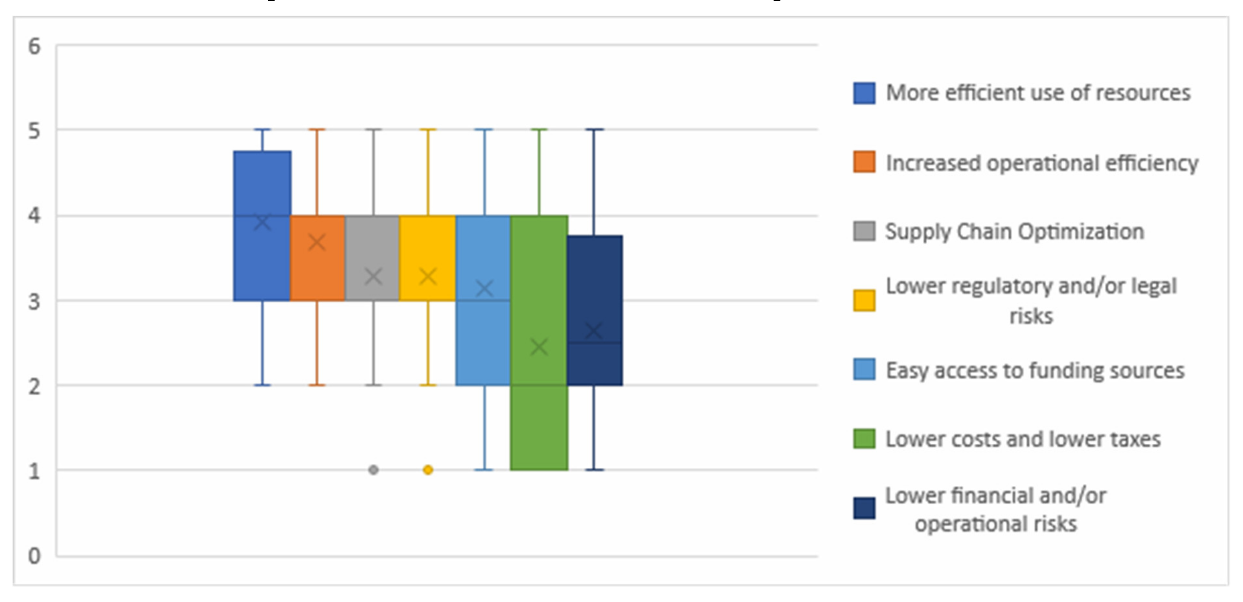The image size is (1243, 602).
Task: Click the orange Increased operational efficiency legend swatch
Action: [864, 162]
